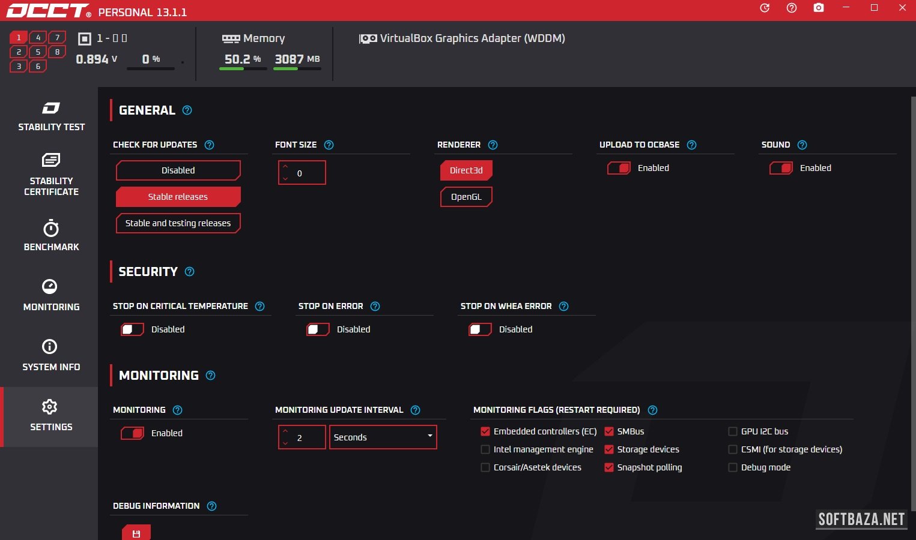916x540 pixels.
Task: Uncheck the SMBus monitoring flag
Action: pos(609,431)
